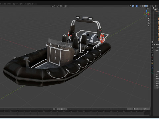This screenshot has height=119, width=159.
Task: Open snapping options dropdown
Action: tap(63, 6)
